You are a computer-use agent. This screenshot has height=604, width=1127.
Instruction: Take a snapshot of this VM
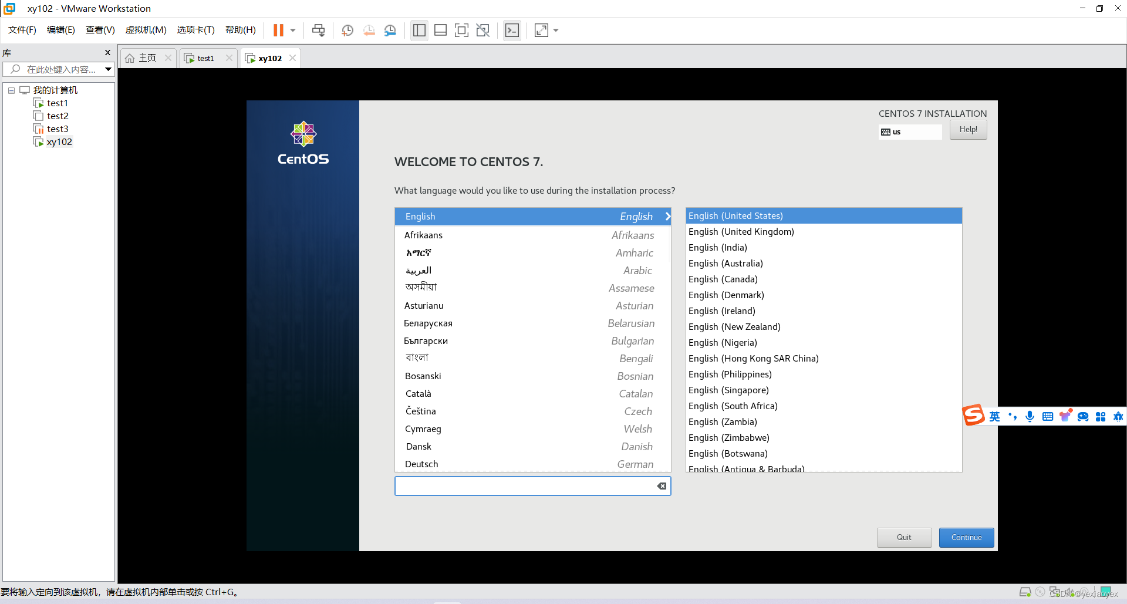347,30
